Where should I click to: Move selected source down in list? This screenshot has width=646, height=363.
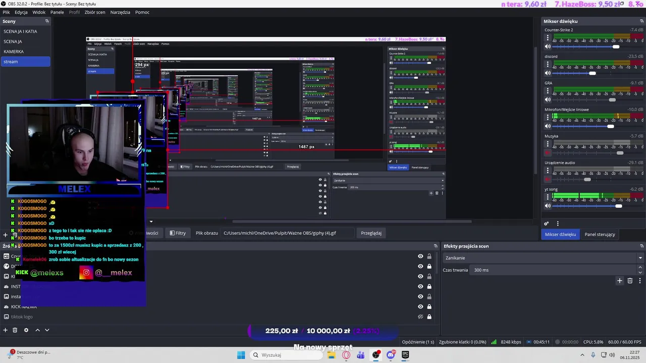click(x=47, y=330)
